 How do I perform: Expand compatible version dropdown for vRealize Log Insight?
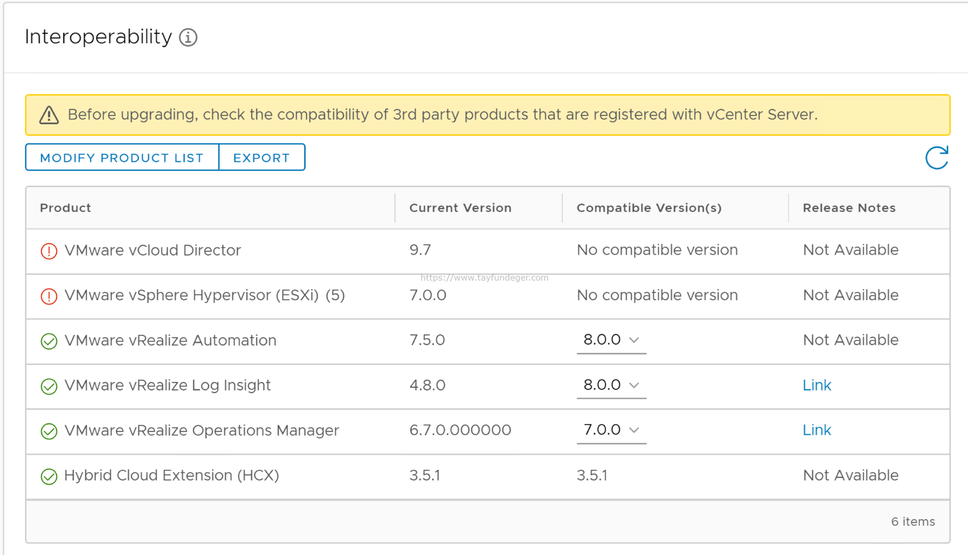coord(611,385)
